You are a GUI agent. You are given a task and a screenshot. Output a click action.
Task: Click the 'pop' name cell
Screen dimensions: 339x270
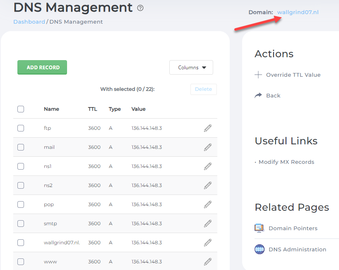pos(49,204)
